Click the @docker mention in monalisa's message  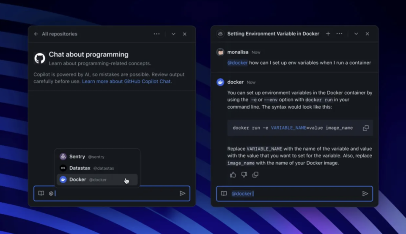tap(237, 63)
